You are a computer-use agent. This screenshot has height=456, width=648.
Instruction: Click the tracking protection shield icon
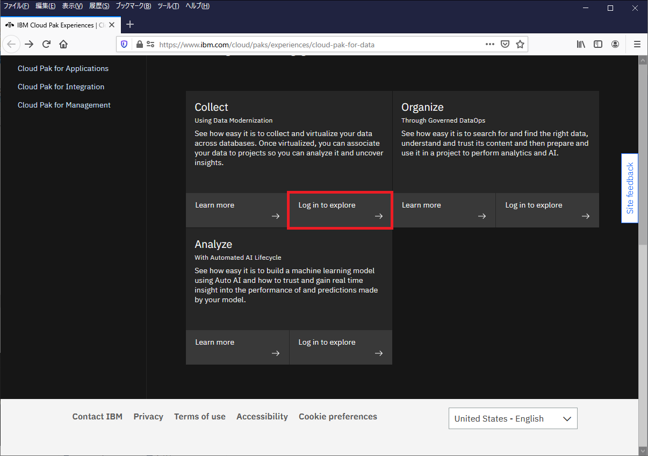(125, 45)
